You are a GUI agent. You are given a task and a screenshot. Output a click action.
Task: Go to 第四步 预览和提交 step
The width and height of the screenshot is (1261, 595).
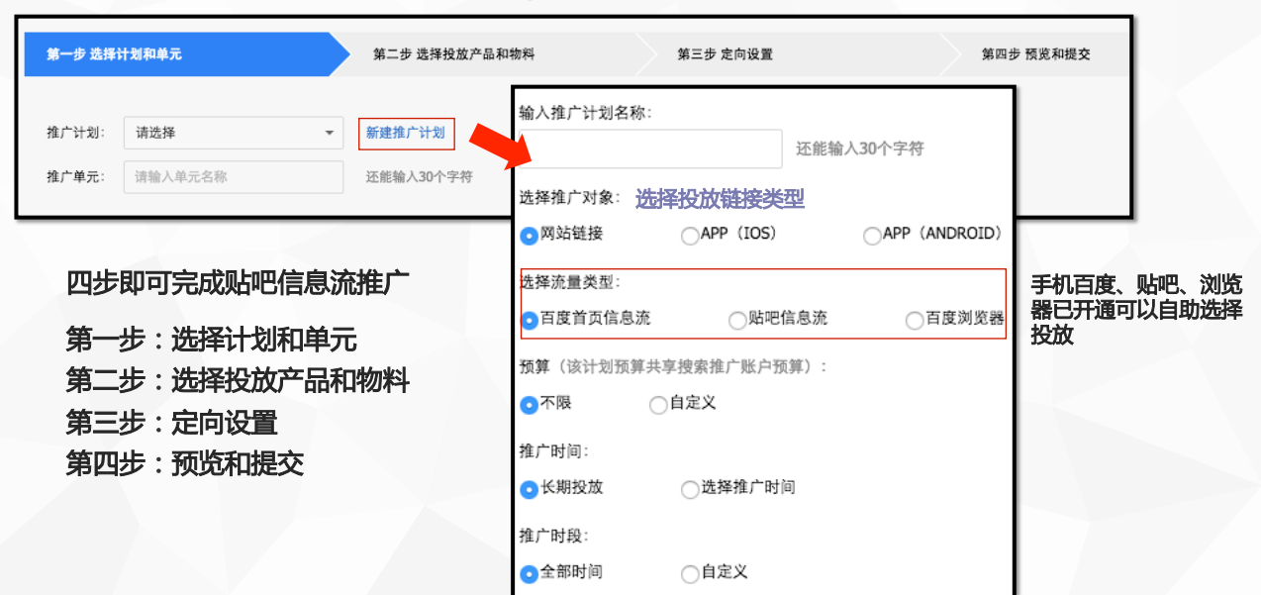tap(1035, 54)
